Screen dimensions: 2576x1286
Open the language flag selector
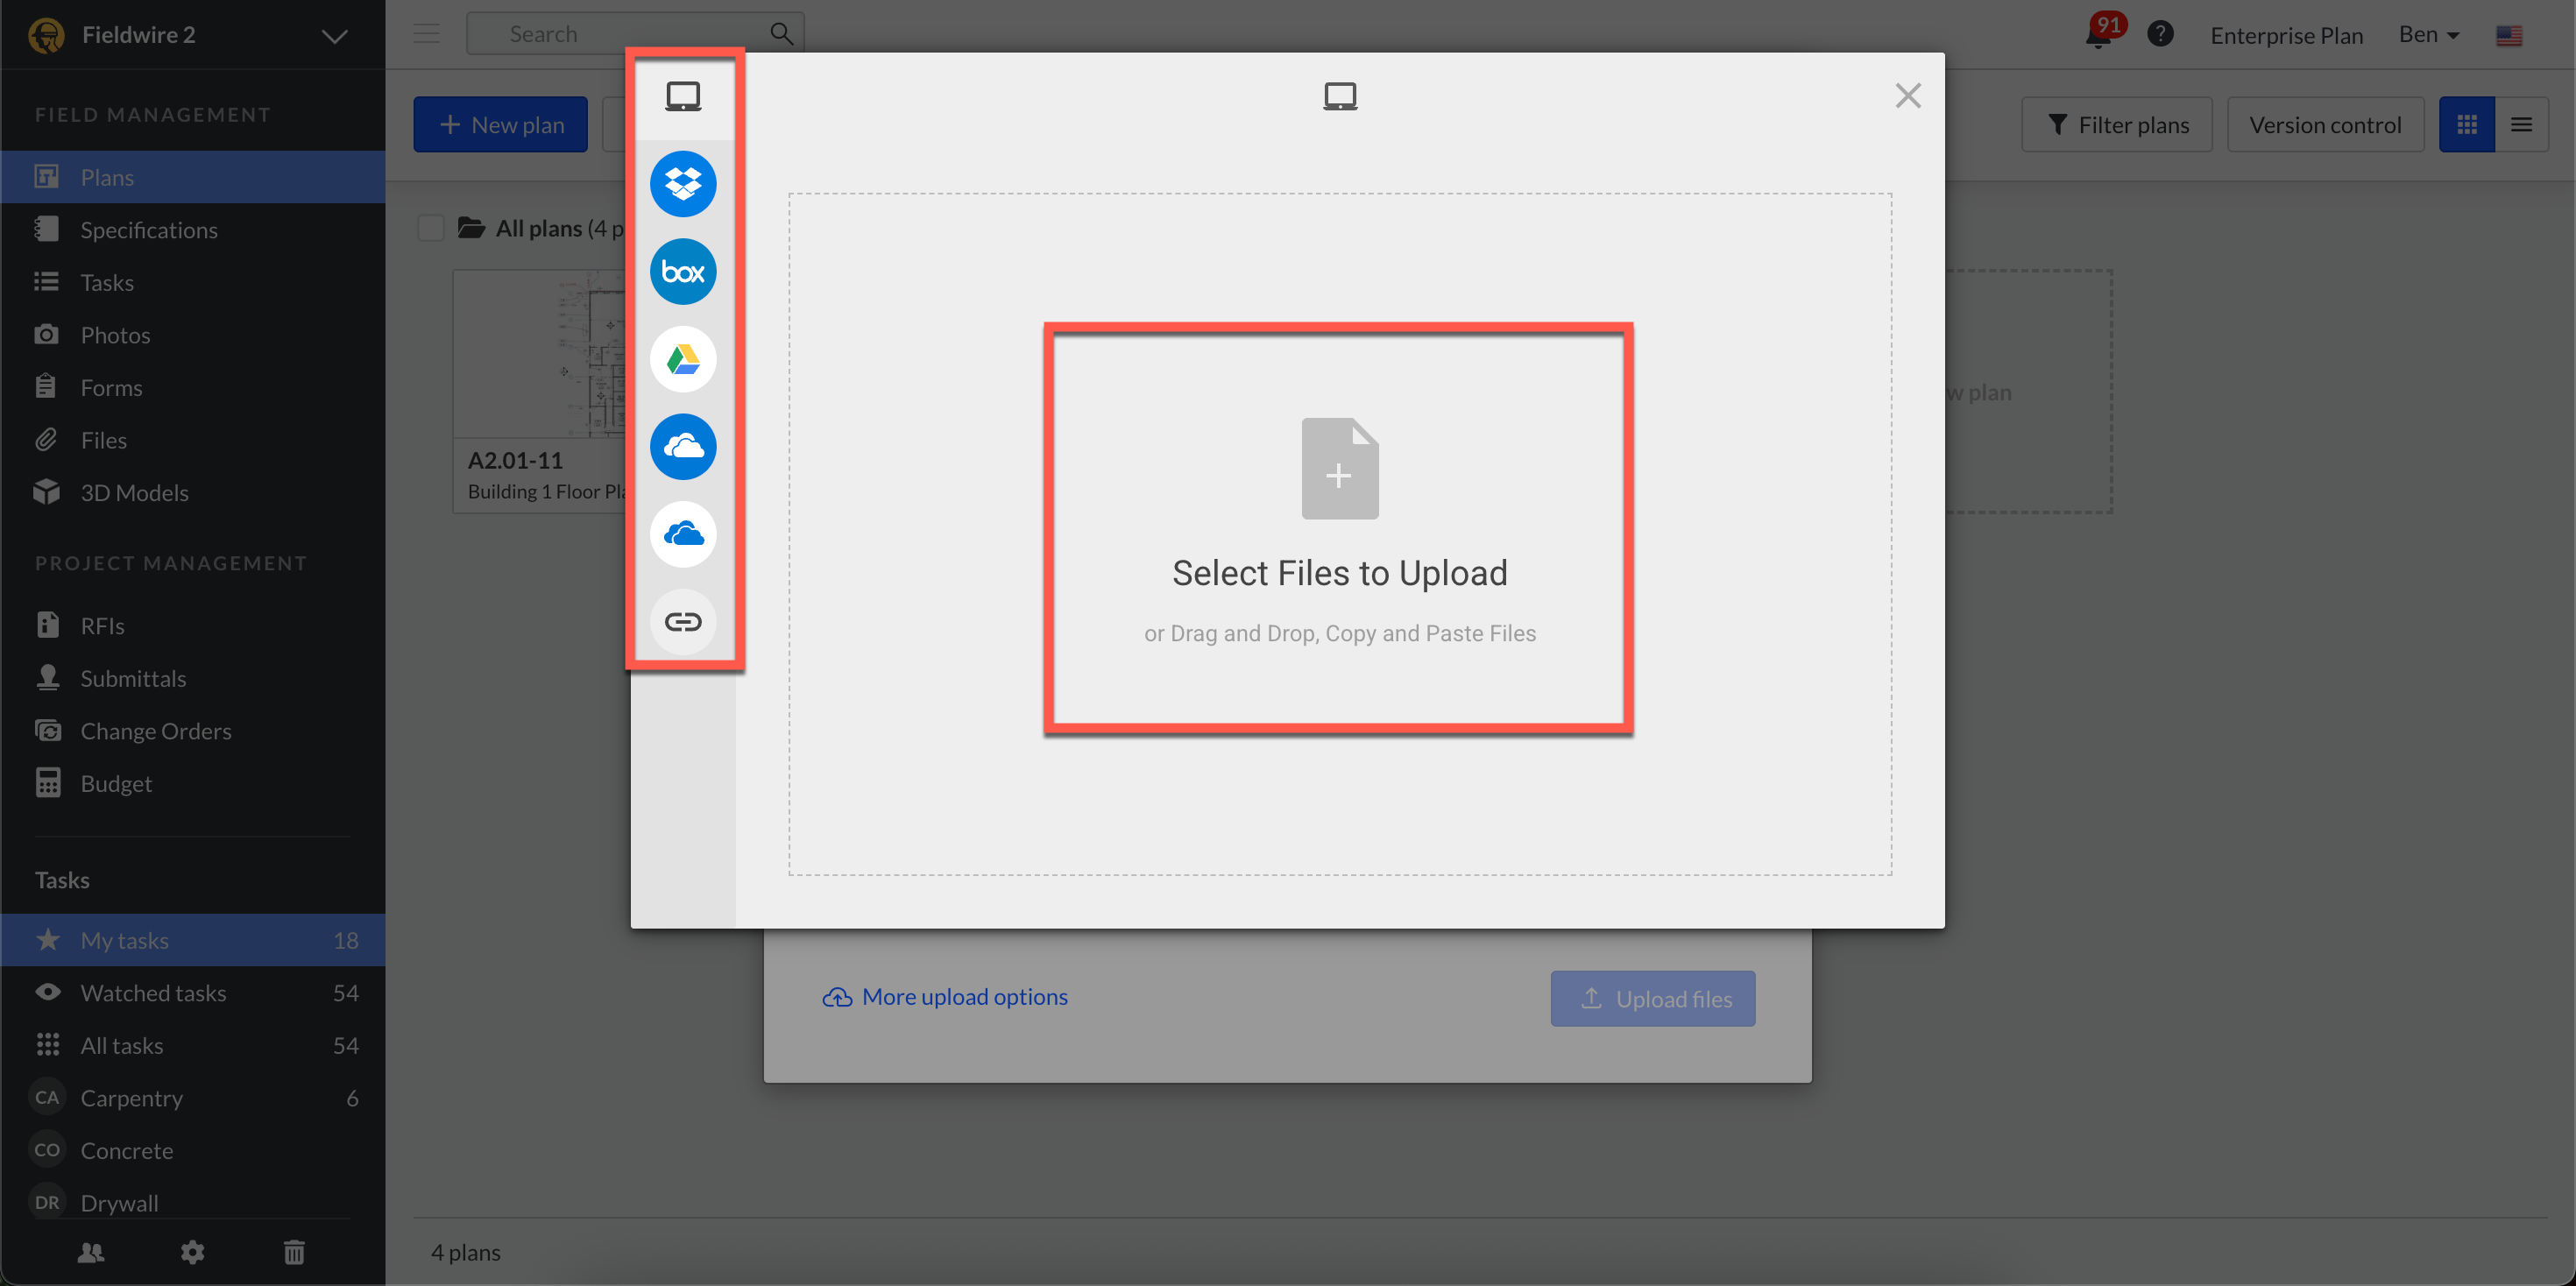point(2508,36)
